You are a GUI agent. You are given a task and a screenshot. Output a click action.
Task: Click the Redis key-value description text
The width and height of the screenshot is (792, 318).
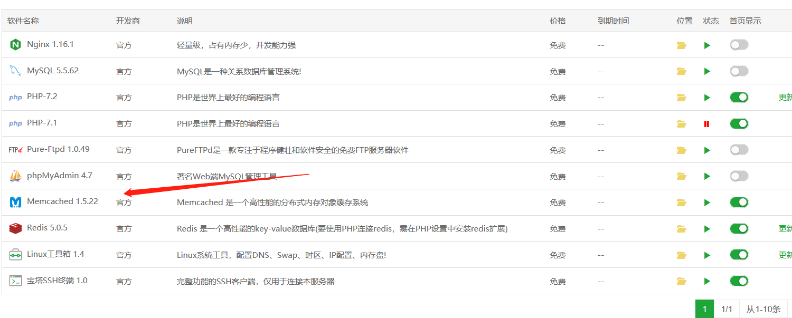[342, 229]
